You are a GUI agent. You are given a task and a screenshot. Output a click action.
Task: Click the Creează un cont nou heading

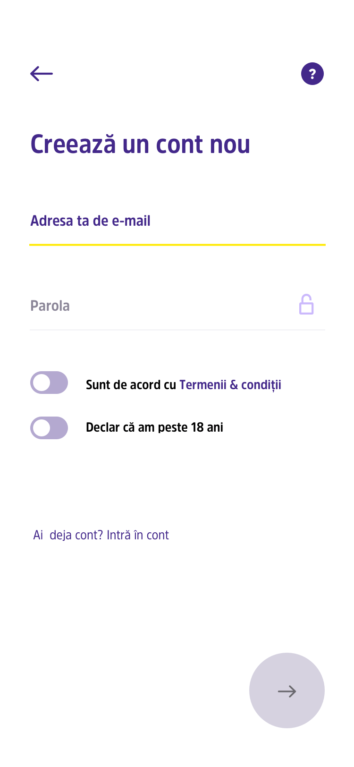pyautogui.click(x=140, y=144)
